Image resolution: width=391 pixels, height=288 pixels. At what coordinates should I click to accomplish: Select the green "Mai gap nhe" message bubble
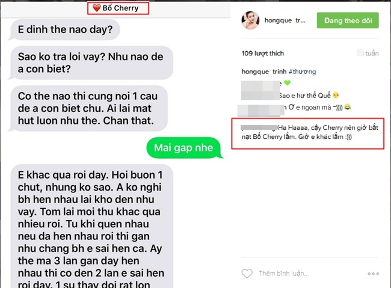184,148
